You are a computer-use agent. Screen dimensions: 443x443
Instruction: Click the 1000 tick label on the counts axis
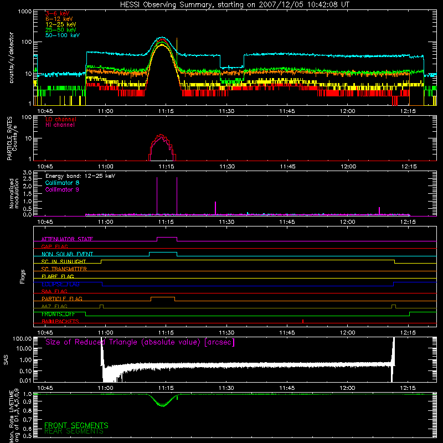point(24,12)
